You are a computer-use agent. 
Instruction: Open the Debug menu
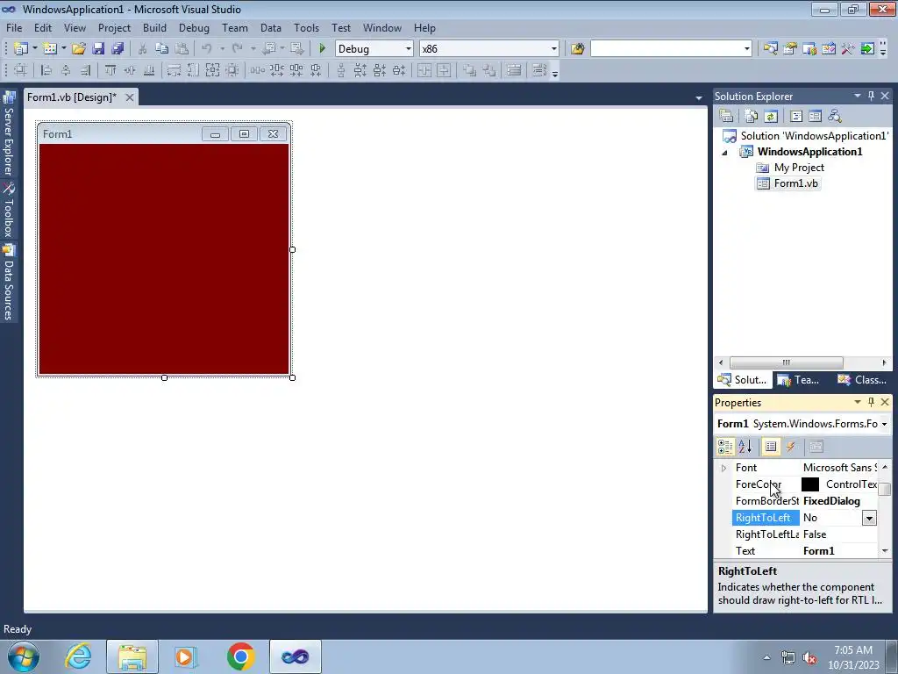coord(194,28)
